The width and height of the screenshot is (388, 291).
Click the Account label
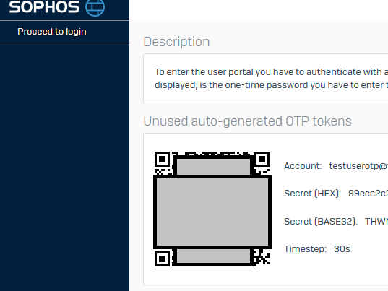pyautogui.click(x=303, y=166)
